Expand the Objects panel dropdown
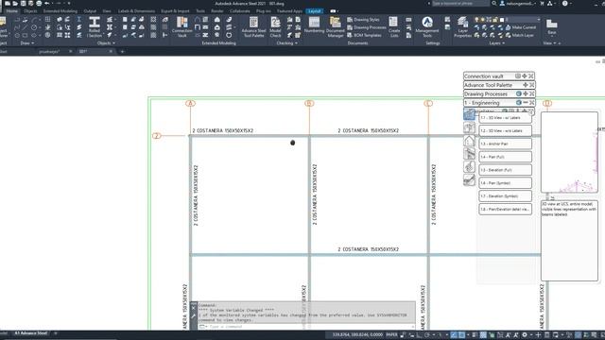This screenshot has height=340, width=605. [x=106, y=43]
